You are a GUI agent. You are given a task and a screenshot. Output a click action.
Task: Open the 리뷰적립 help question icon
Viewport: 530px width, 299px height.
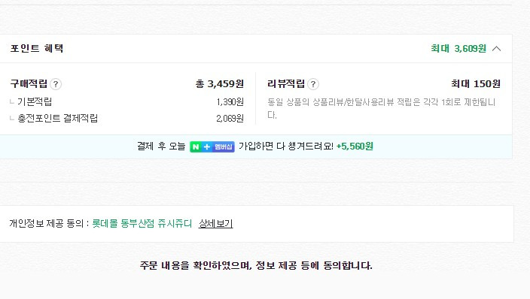313,84
